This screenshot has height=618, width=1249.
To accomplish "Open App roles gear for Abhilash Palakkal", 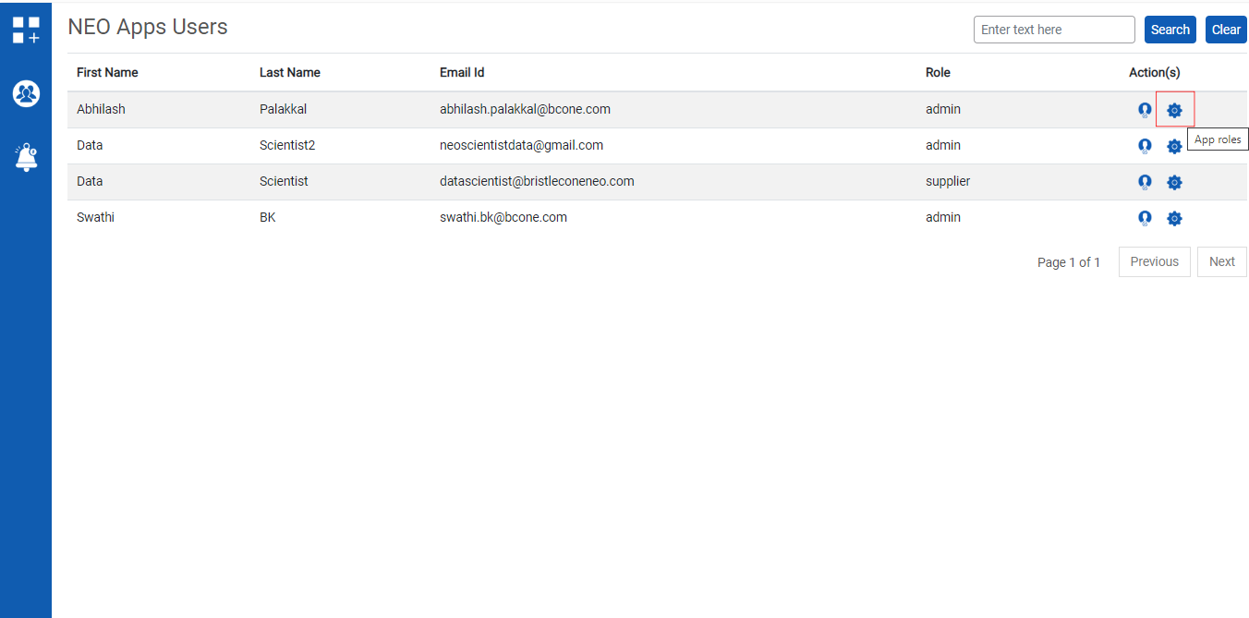I will 1174,110.
